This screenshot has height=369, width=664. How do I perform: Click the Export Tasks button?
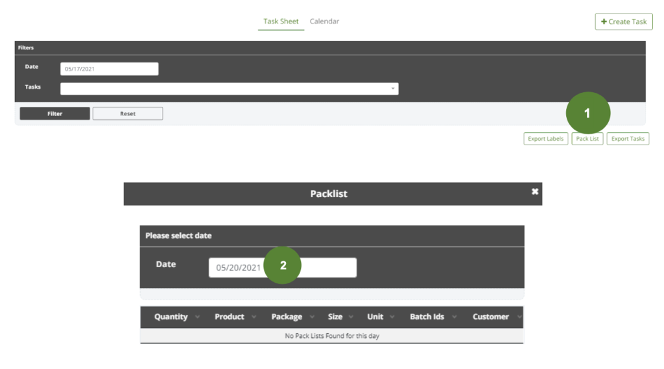coord(628,139)
